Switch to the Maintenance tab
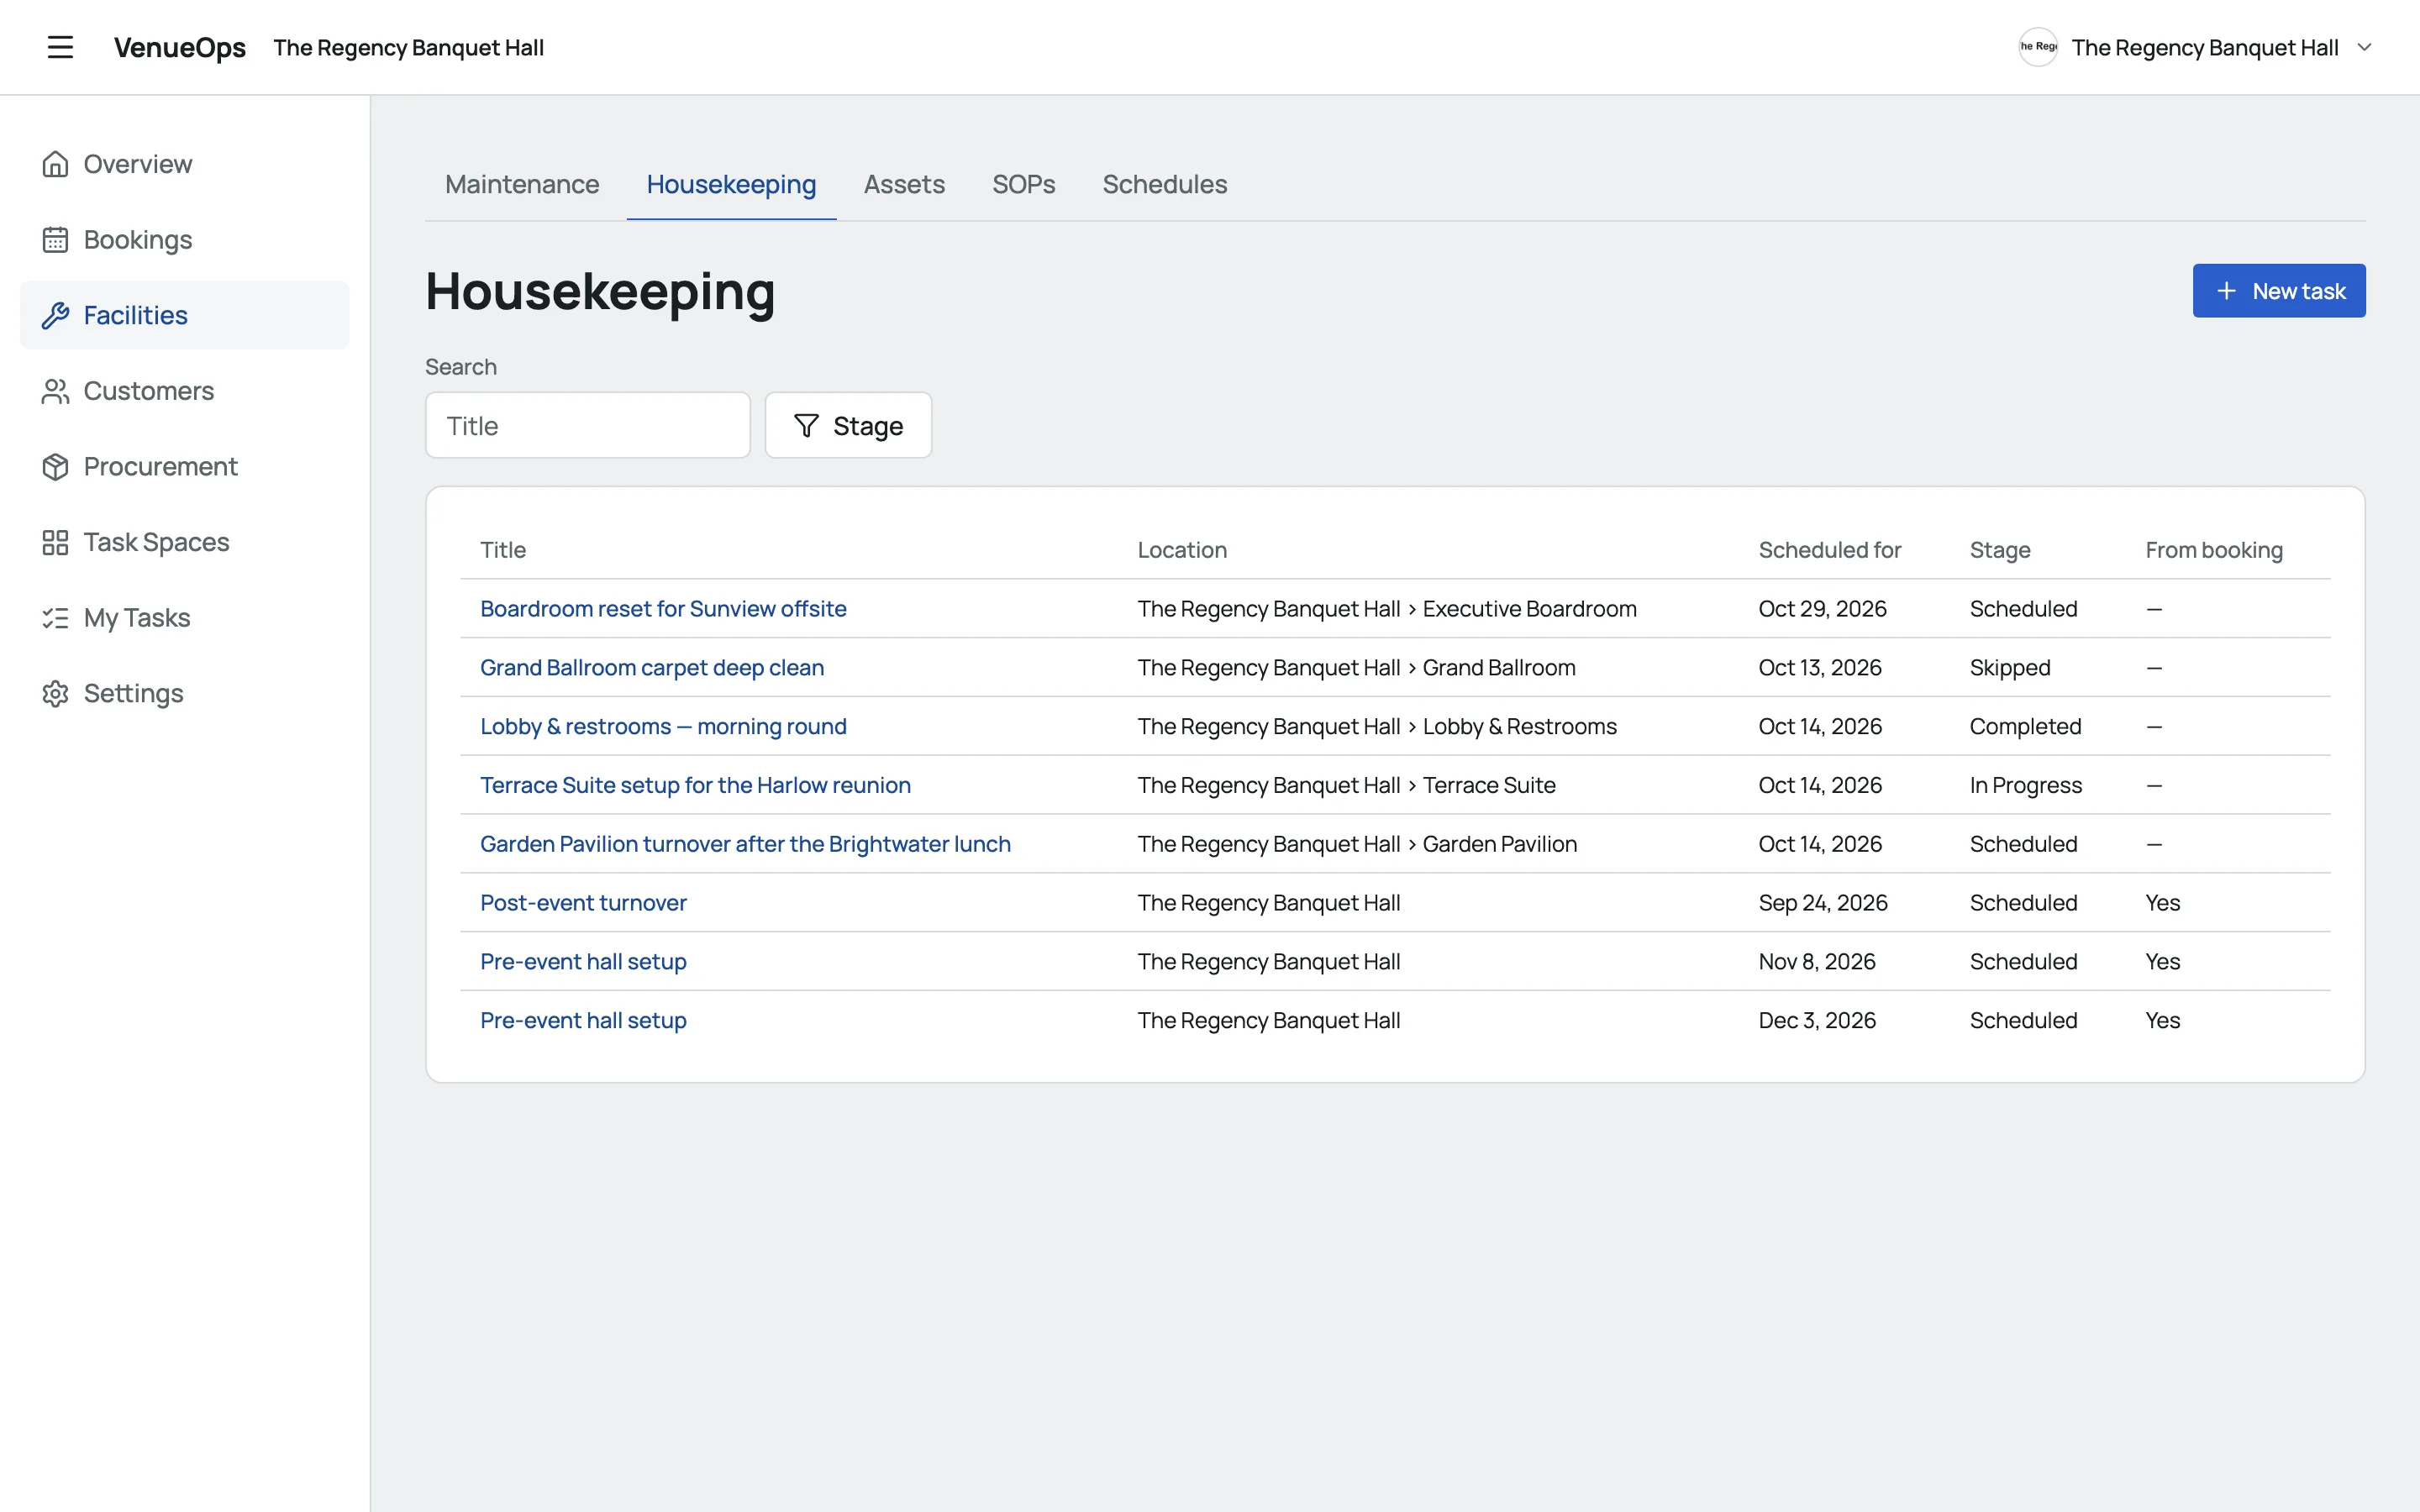The image size is (2420, 1512). point(522,184)
